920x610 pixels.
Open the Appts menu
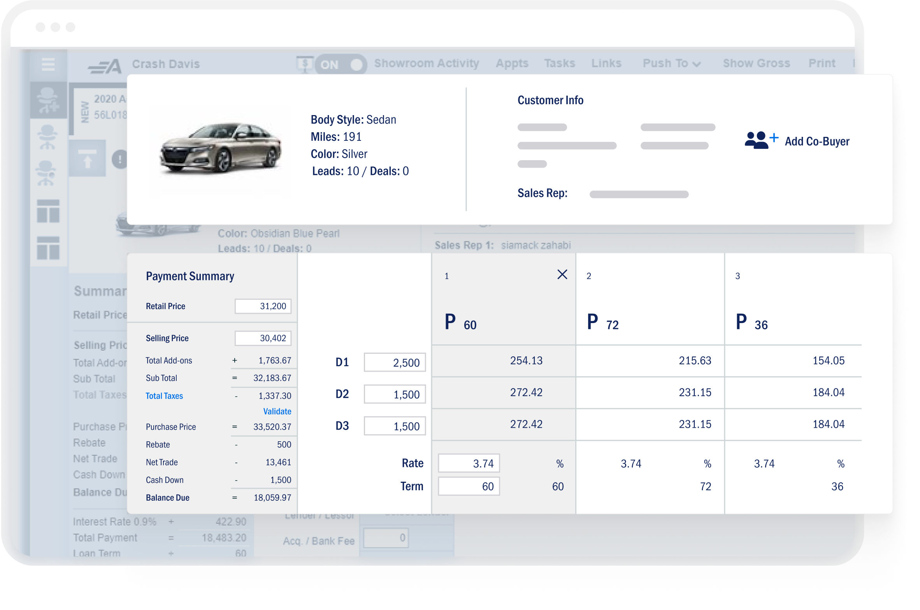click(x=512, y=63)
